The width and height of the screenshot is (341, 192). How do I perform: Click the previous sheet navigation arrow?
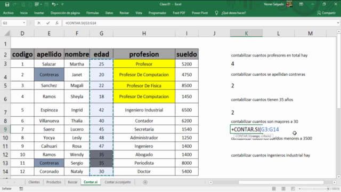7,182
